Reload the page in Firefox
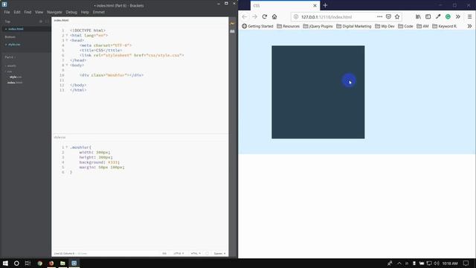Viewport: 476px width, 268px height. click(265, 16)
